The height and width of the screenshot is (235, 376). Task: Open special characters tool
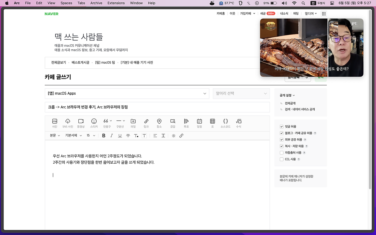point(174,135)
